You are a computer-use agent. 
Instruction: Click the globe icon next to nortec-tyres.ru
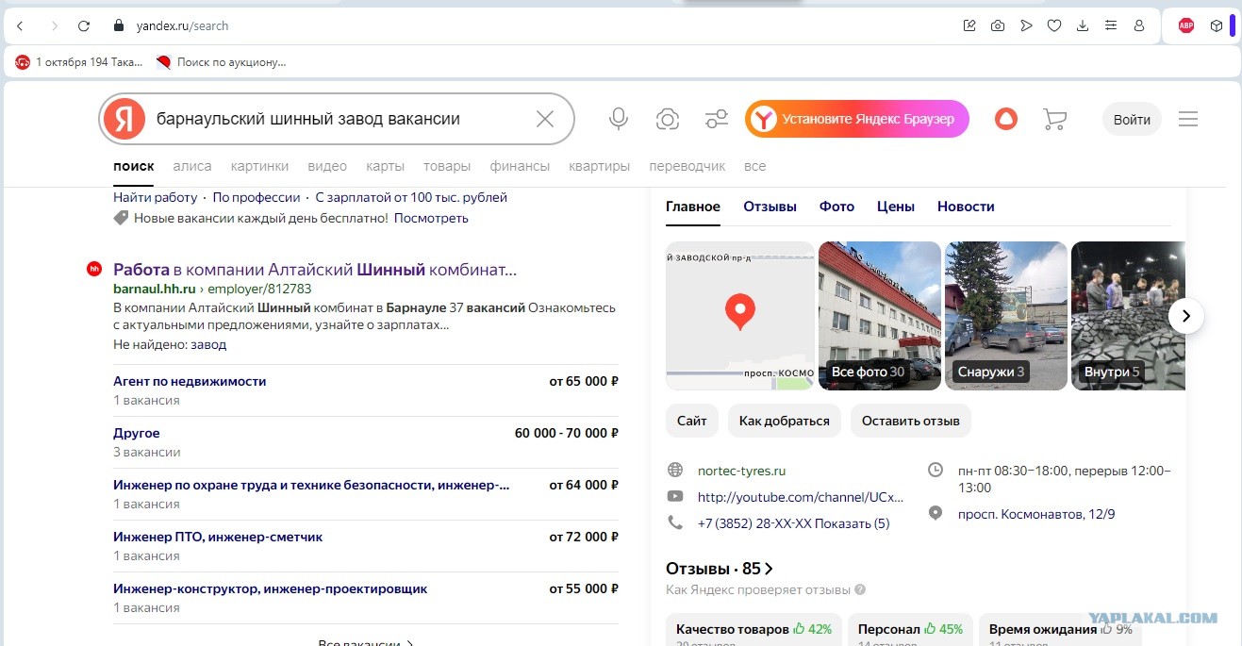(x=675, y=470)
